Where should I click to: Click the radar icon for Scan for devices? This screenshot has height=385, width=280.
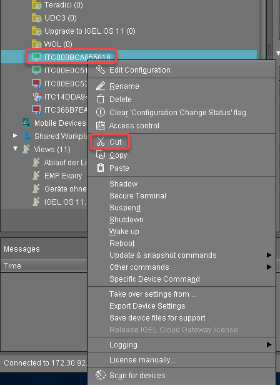101,375
